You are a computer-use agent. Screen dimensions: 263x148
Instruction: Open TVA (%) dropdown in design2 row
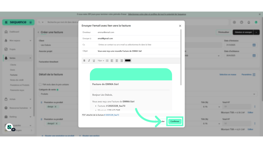click(211, 124)
